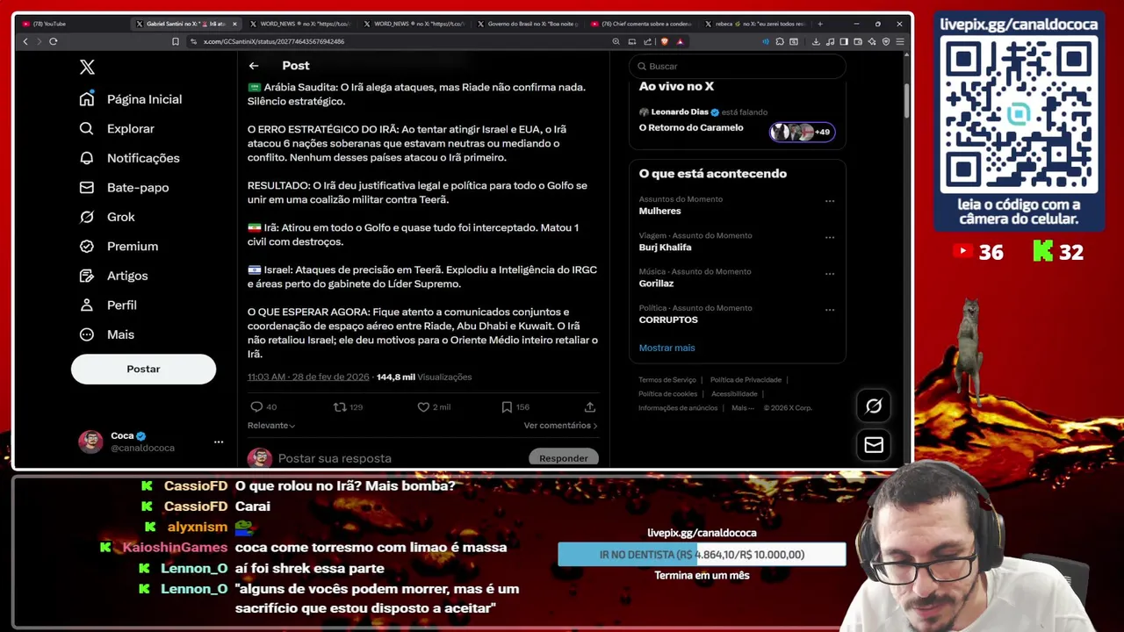Open options for Gorillaz trend

[830, 273]
